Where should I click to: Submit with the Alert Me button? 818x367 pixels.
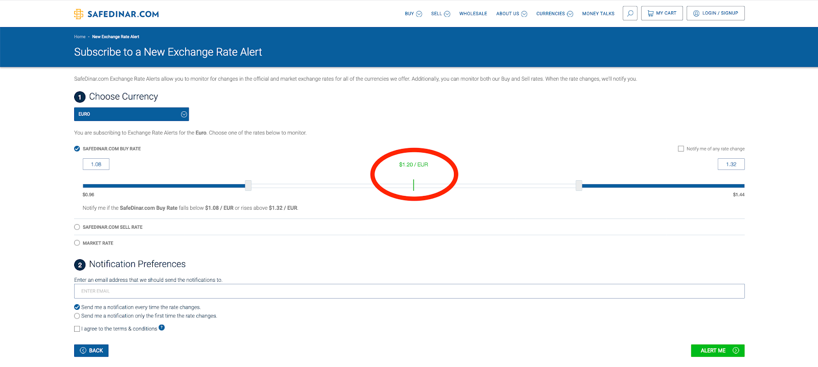[x=718, y=351]
